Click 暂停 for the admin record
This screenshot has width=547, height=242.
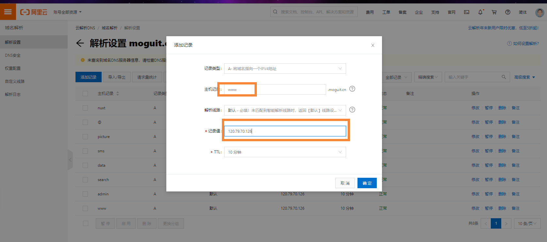point(489,194)
